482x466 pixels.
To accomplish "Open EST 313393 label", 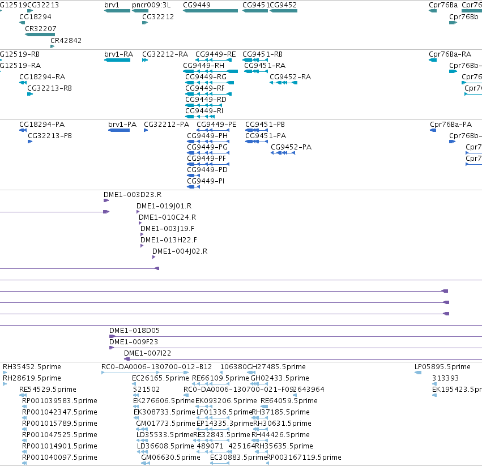I will coord(445,378).
